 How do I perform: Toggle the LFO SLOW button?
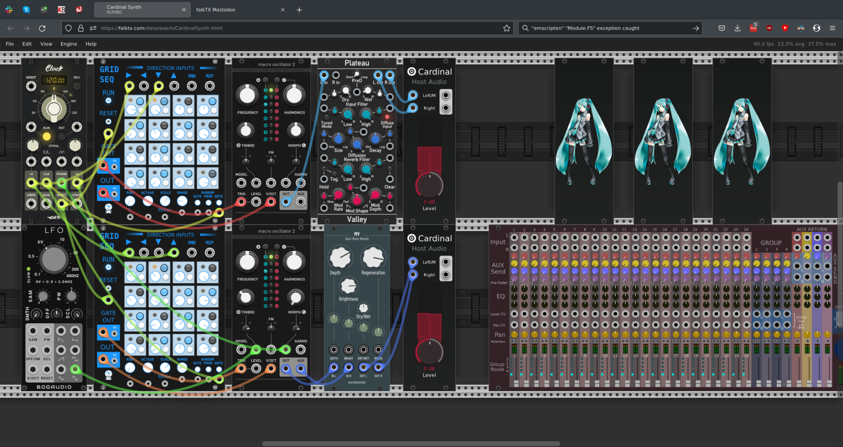(29, 269)
